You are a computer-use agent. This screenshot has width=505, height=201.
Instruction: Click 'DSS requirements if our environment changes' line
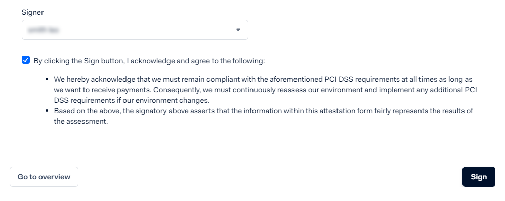(x=132, y=100)
